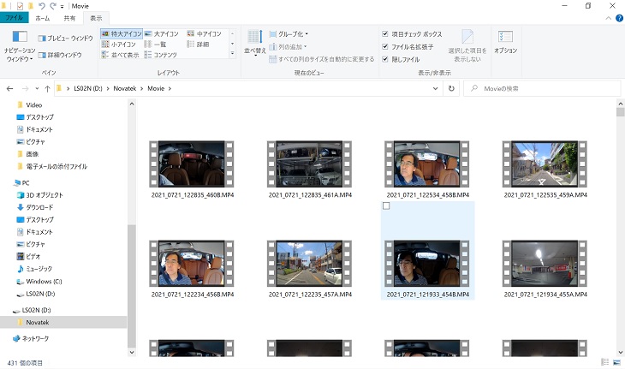
Task: Open folder Options button
Action: pyautogui.click(x=505, y=42)
